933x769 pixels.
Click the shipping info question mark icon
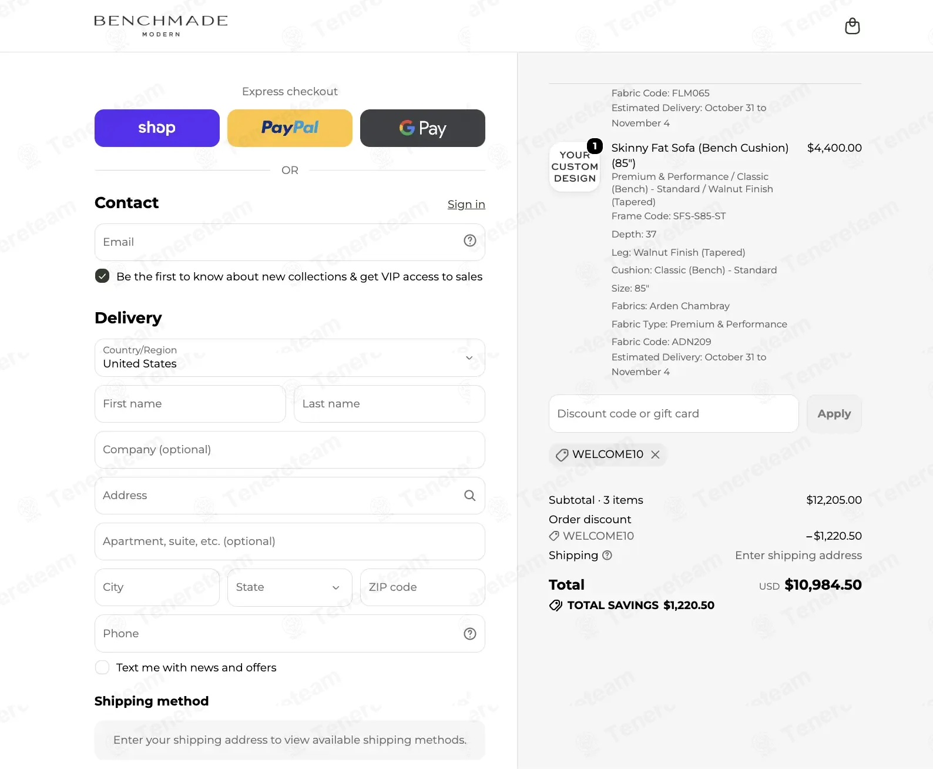(608, 556)
